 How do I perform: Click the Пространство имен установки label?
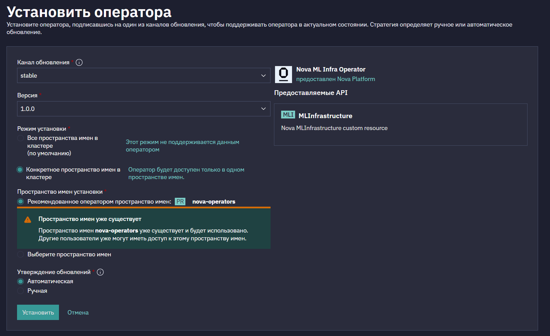[x=60, y=192]
